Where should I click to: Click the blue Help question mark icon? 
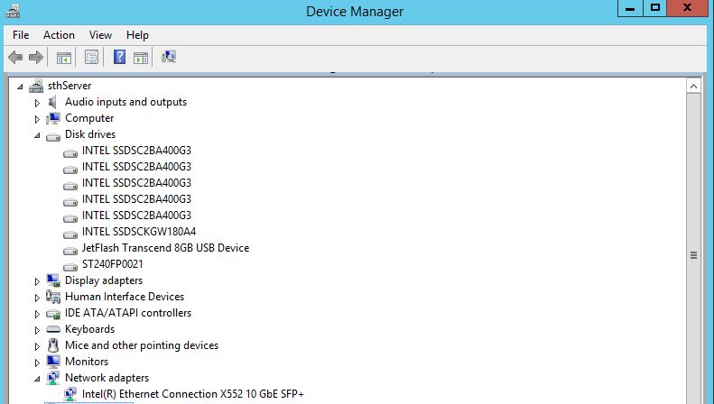(119, 58)
